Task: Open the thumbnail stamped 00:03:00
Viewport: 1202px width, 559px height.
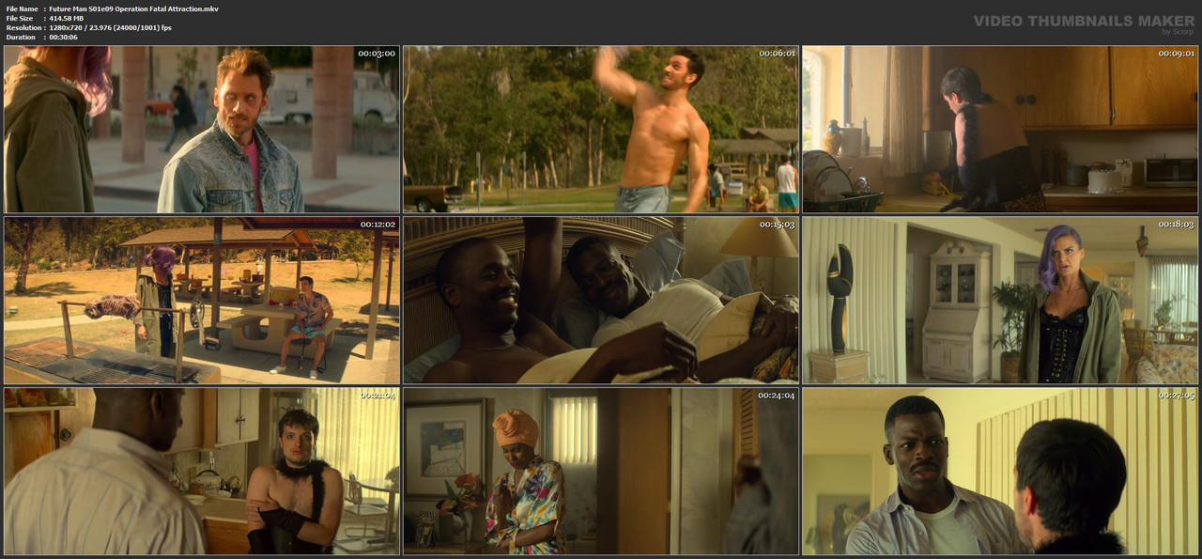Action: pos(201,130)
